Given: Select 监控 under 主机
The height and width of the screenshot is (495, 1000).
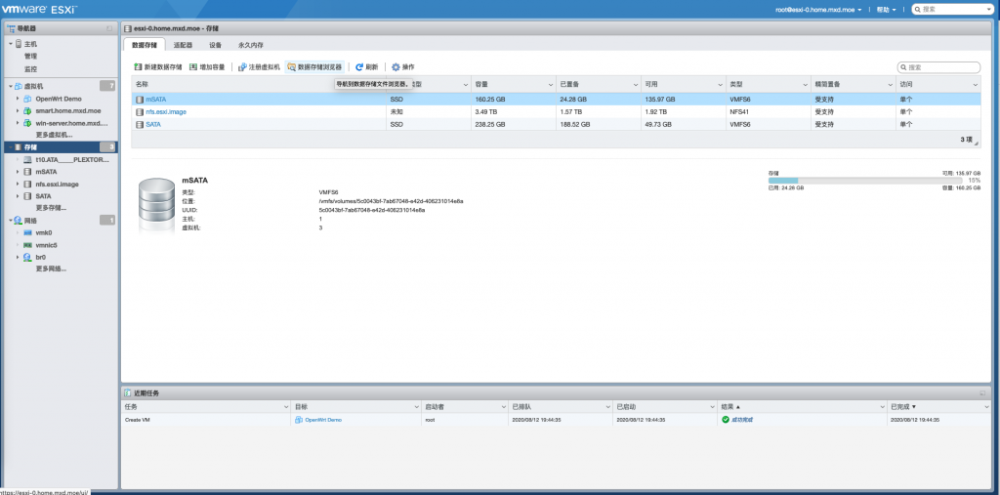Looking at the screenshot, I should [x=30, y=69].
